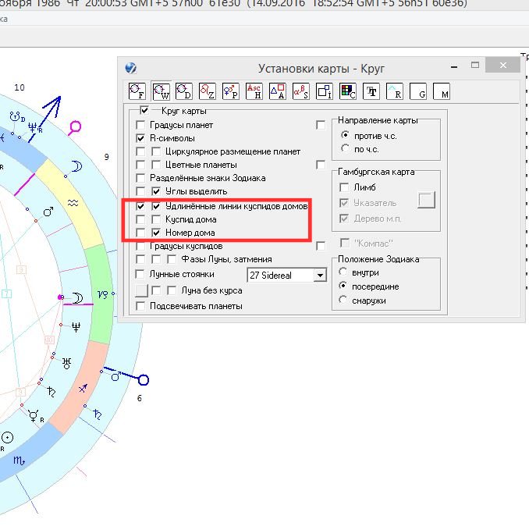Open the P planets settings icon
529x530 pixels.
point(231,91)
